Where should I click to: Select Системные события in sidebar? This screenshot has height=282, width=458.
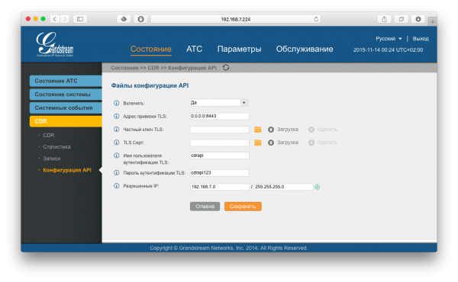tap(66, 107)
